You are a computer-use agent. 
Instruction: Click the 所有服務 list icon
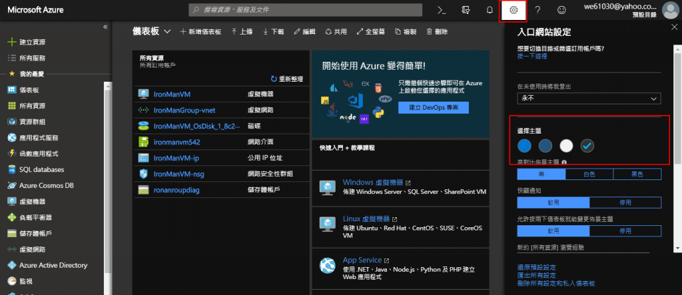[x=12, y=58]
